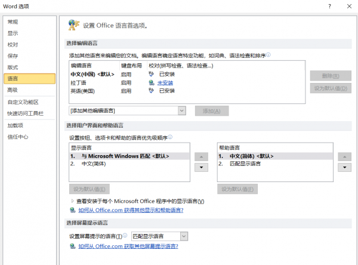Image resolution: width=358 pixels, height=265 pixels.
Task: Select the 语言 category
Action: pyautogui.click(x=29, y=79)
